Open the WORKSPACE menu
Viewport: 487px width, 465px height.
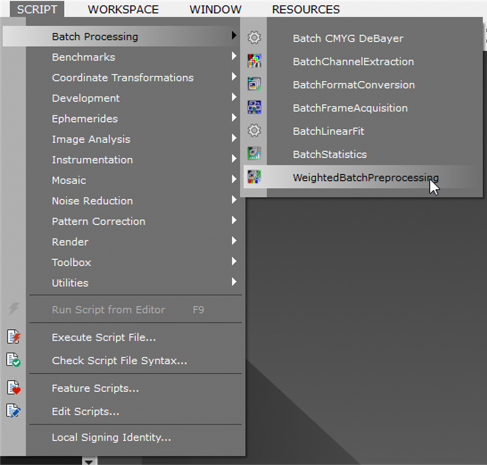click(x=123, y=10)
